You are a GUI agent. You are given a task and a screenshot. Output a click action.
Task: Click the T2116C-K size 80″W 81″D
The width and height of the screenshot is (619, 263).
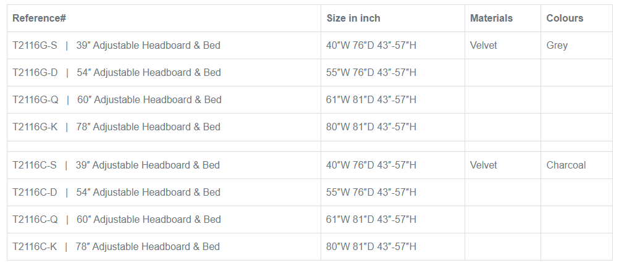click(371, 246)
